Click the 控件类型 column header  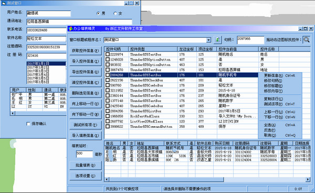coord(153,49)
